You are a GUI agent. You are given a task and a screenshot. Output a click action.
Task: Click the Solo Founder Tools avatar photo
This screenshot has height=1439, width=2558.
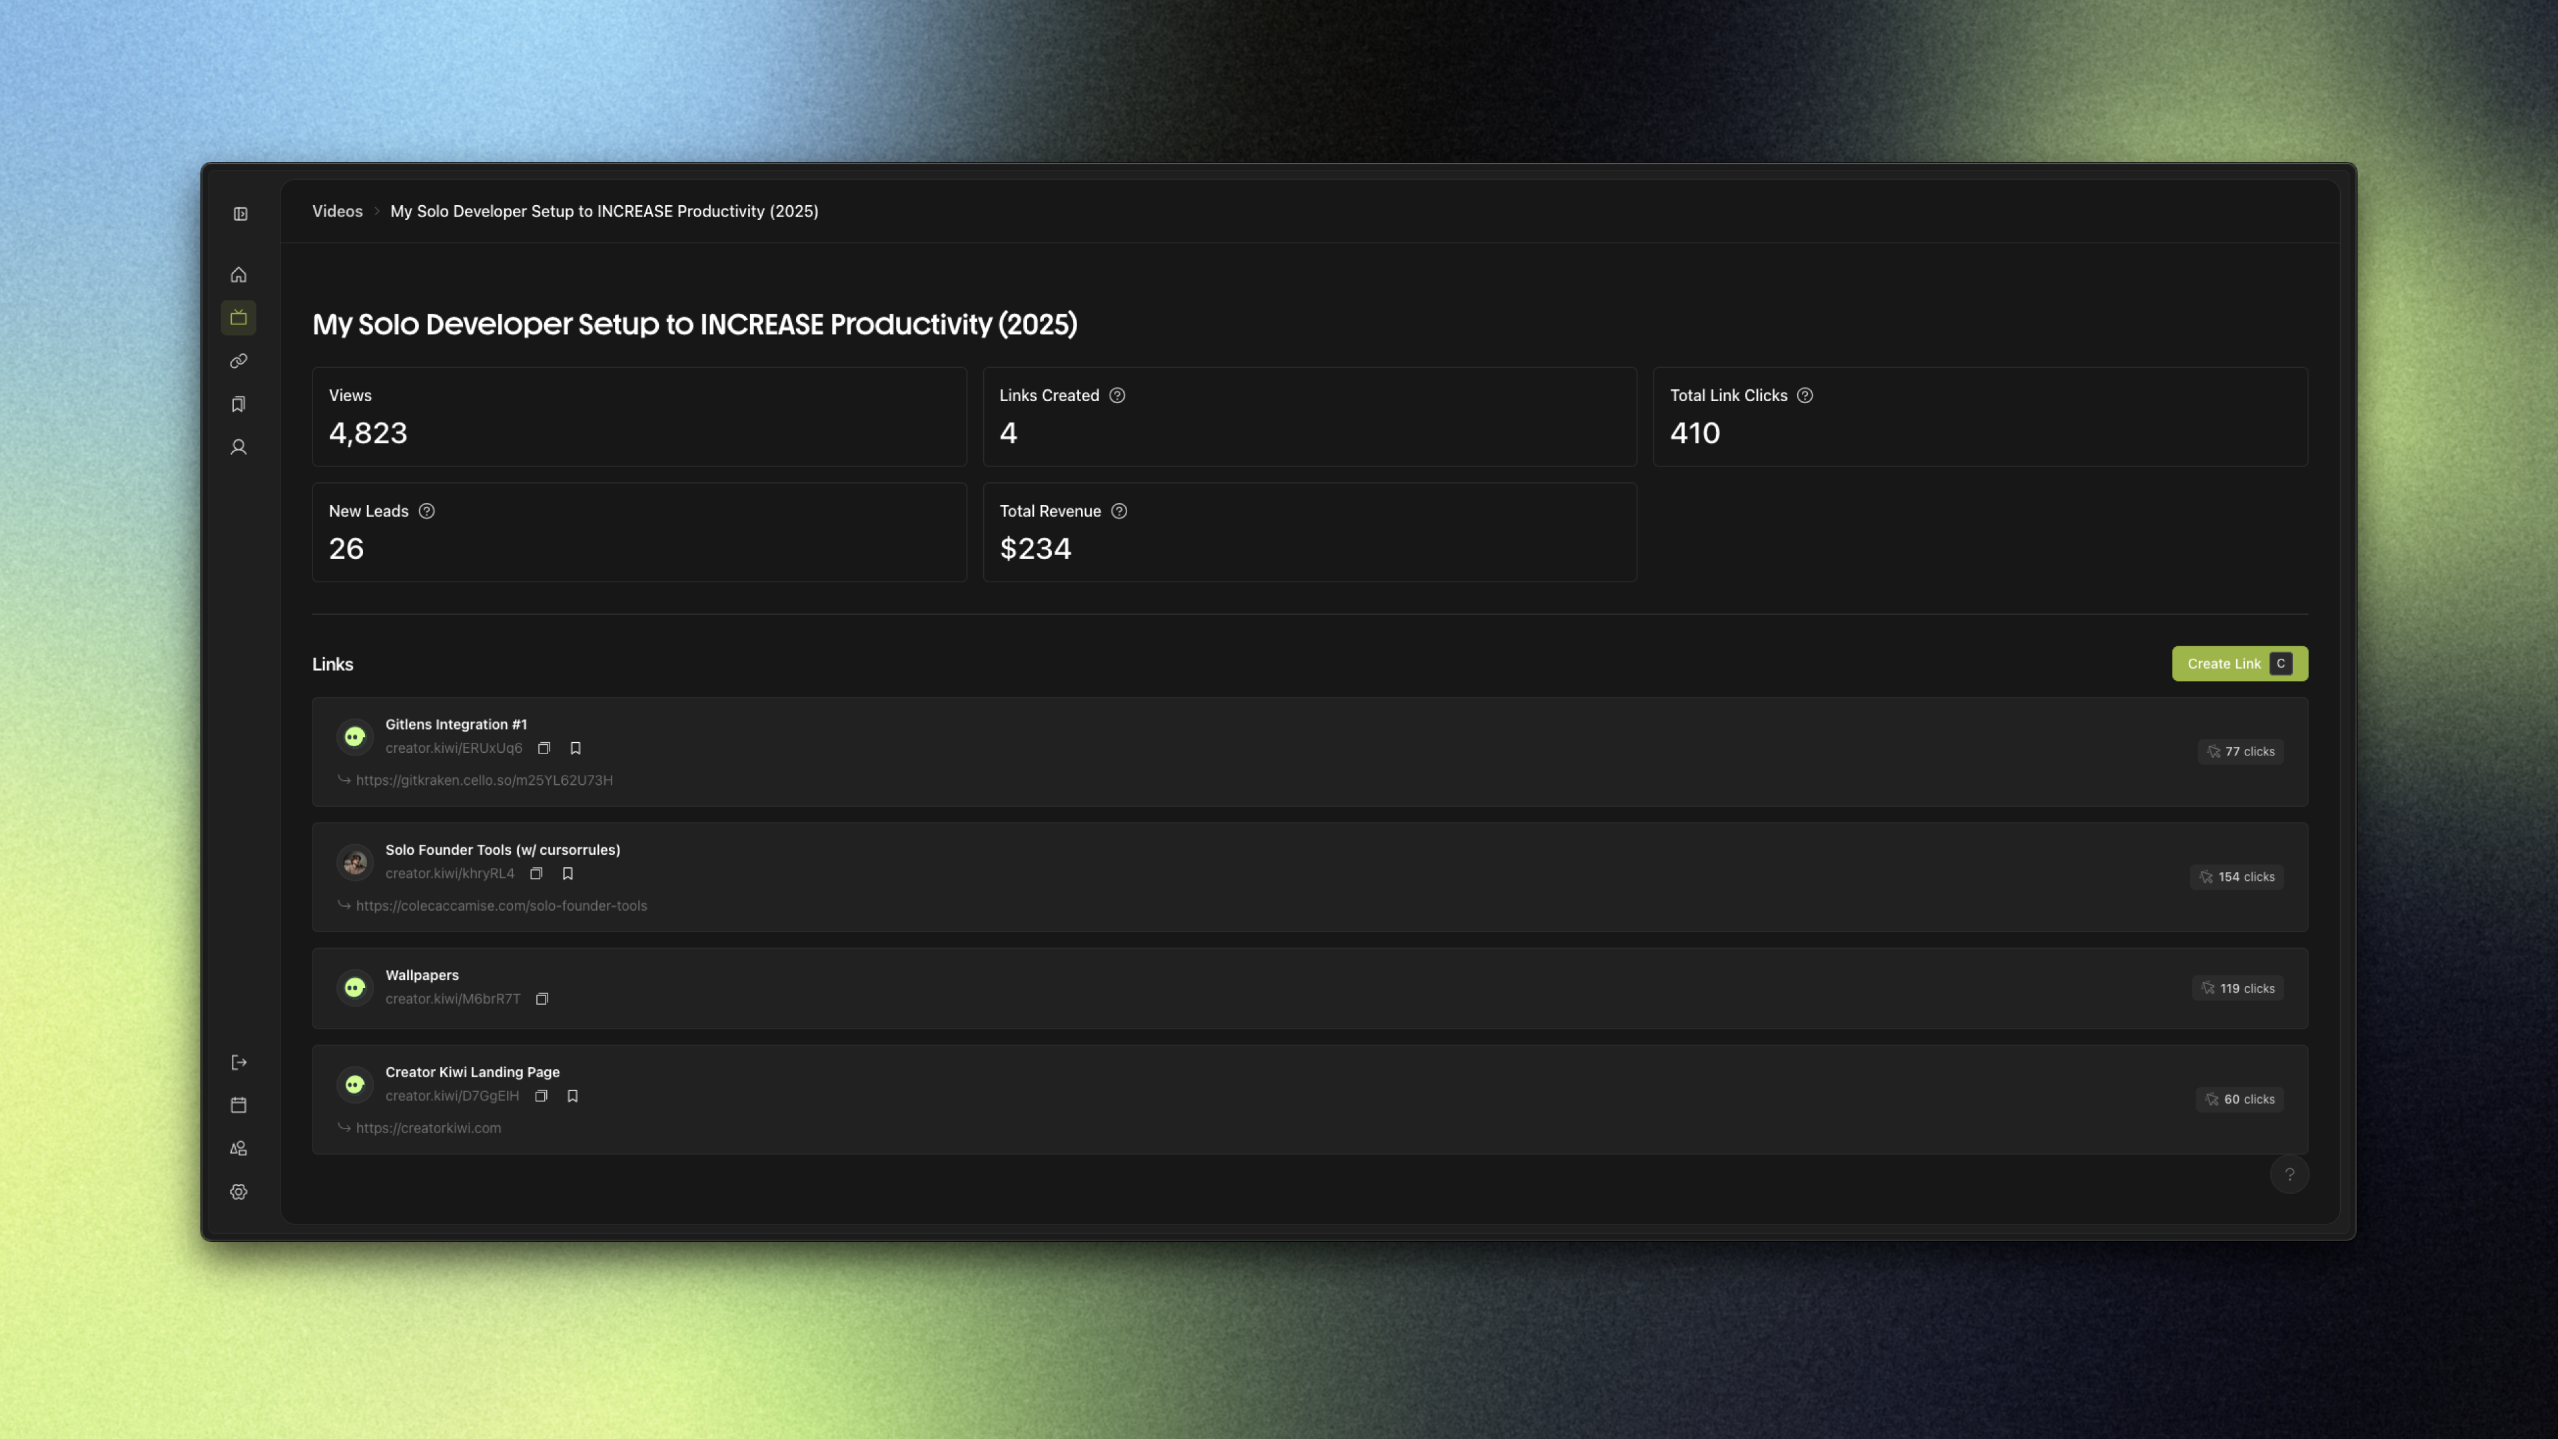[x=354, y=863]
